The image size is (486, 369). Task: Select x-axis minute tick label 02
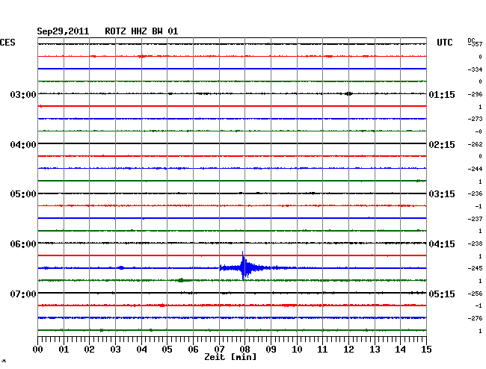pyautogui.click(x=89, y=350)
